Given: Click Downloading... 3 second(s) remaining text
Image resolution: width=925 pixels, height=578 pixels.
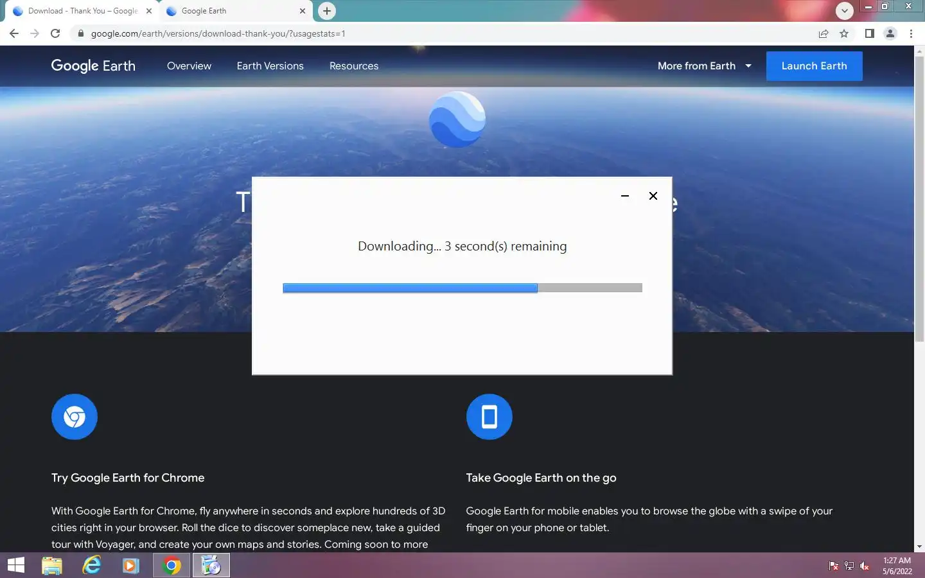Looking at the screenshot, I should (463, 246).
